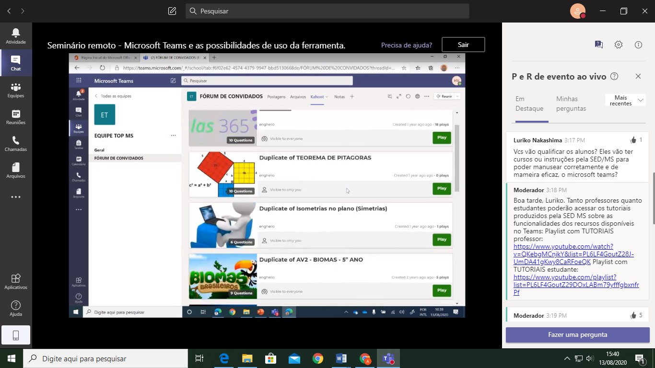Select Kahoot tab in the shared screen
655x368 pixels.
click(319, 96)
